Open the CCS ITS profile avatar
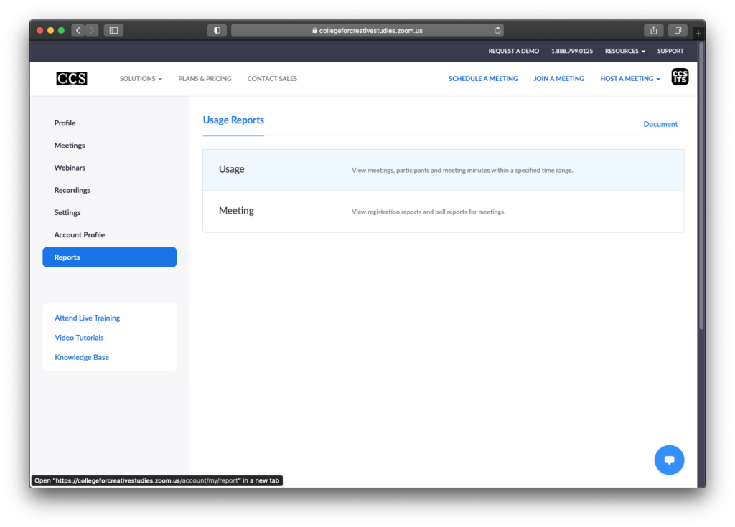This screenshot has width=735, height=527. 679,77
